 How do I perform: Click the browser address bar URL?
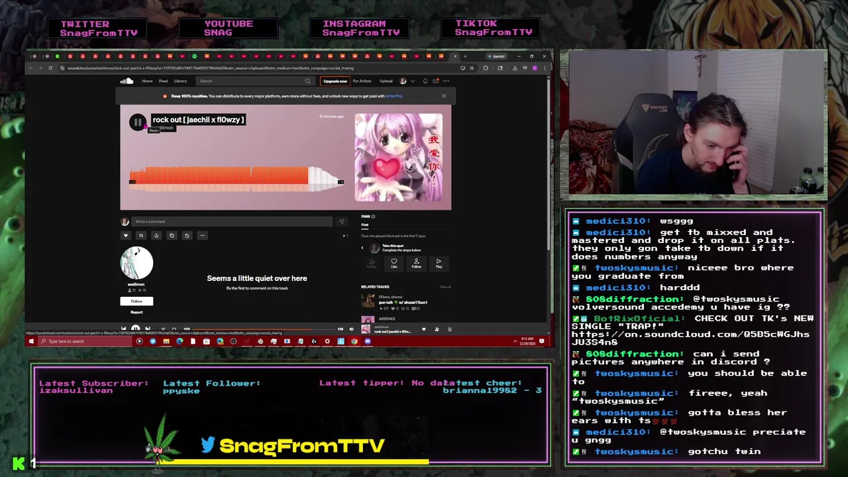[211, 68]
